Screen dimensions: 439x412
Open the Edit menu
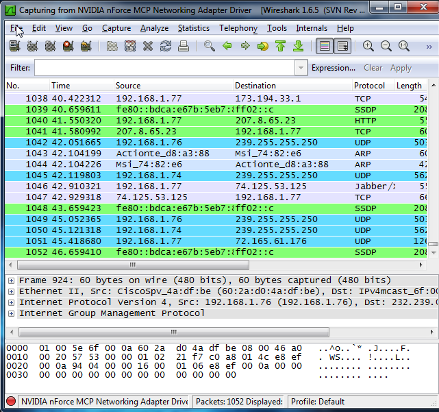(39, 28)
